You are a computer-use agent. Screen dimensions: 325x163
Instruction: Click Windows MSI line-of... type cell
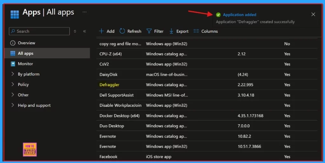[167, 95]
